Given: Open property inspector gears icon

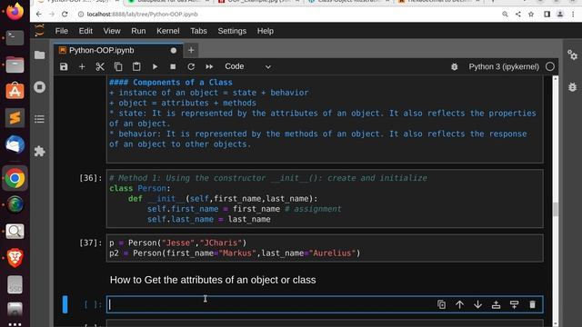Looking at the screenshot, I should (x=572, y=55).
